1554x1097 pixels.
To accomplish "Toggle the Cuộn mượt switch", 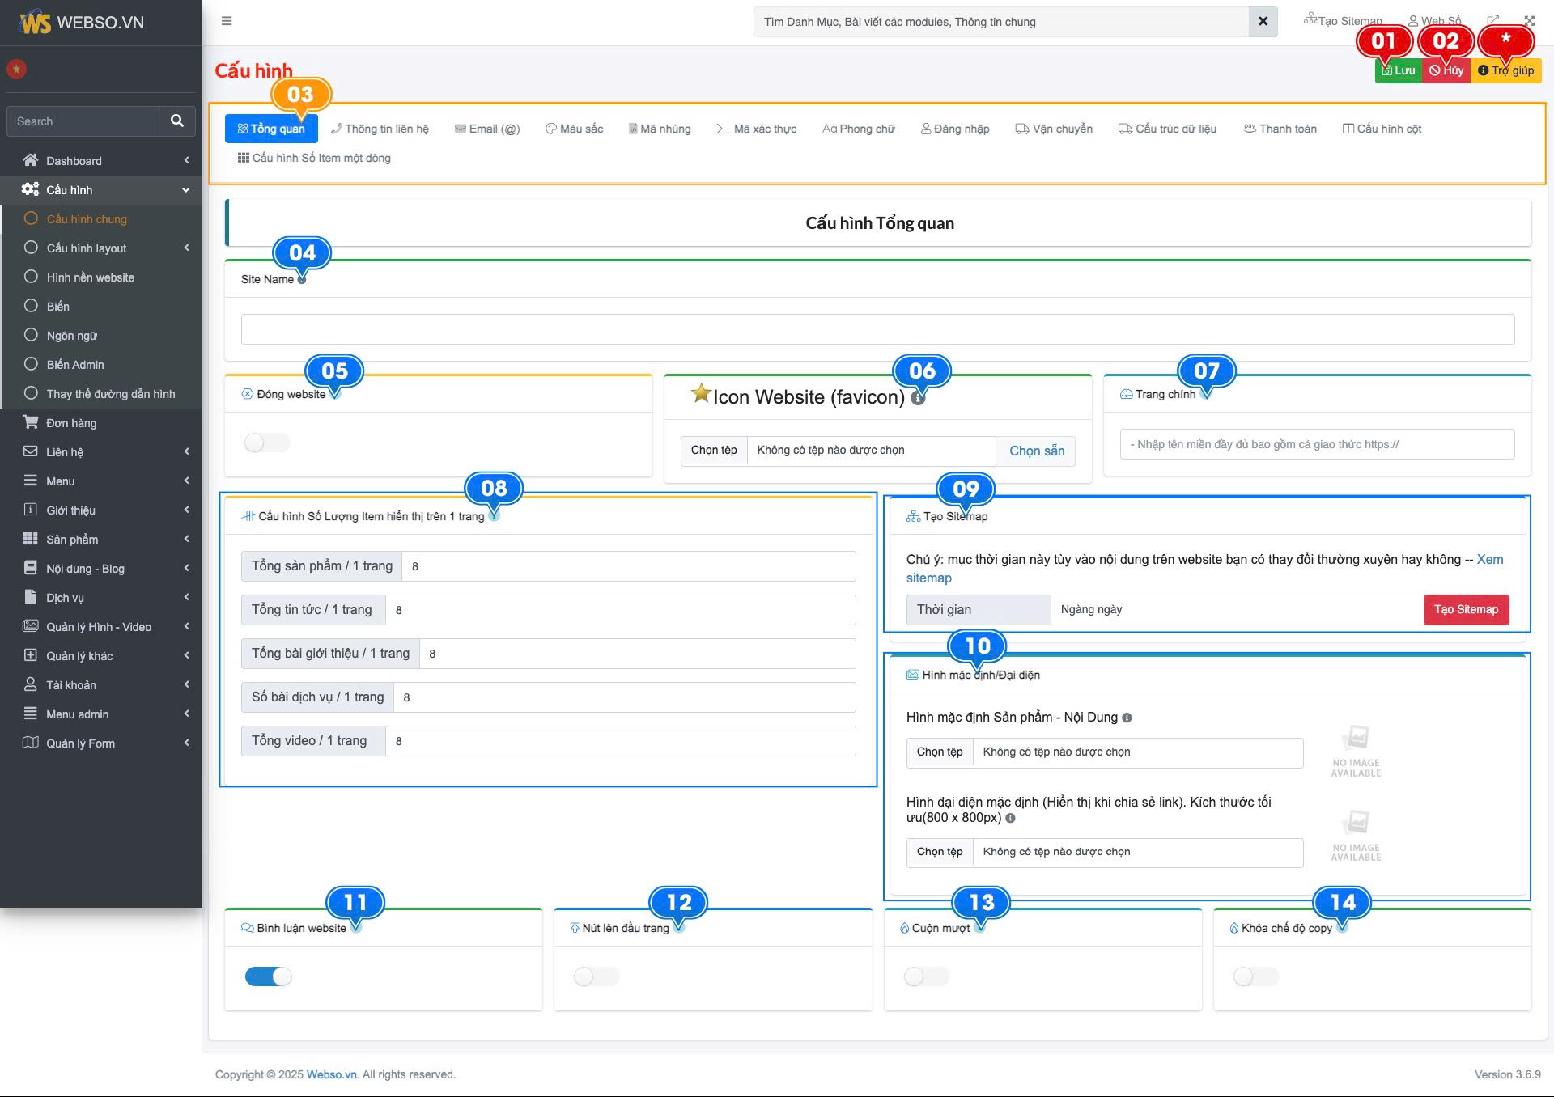I will (x=926, y=976).
